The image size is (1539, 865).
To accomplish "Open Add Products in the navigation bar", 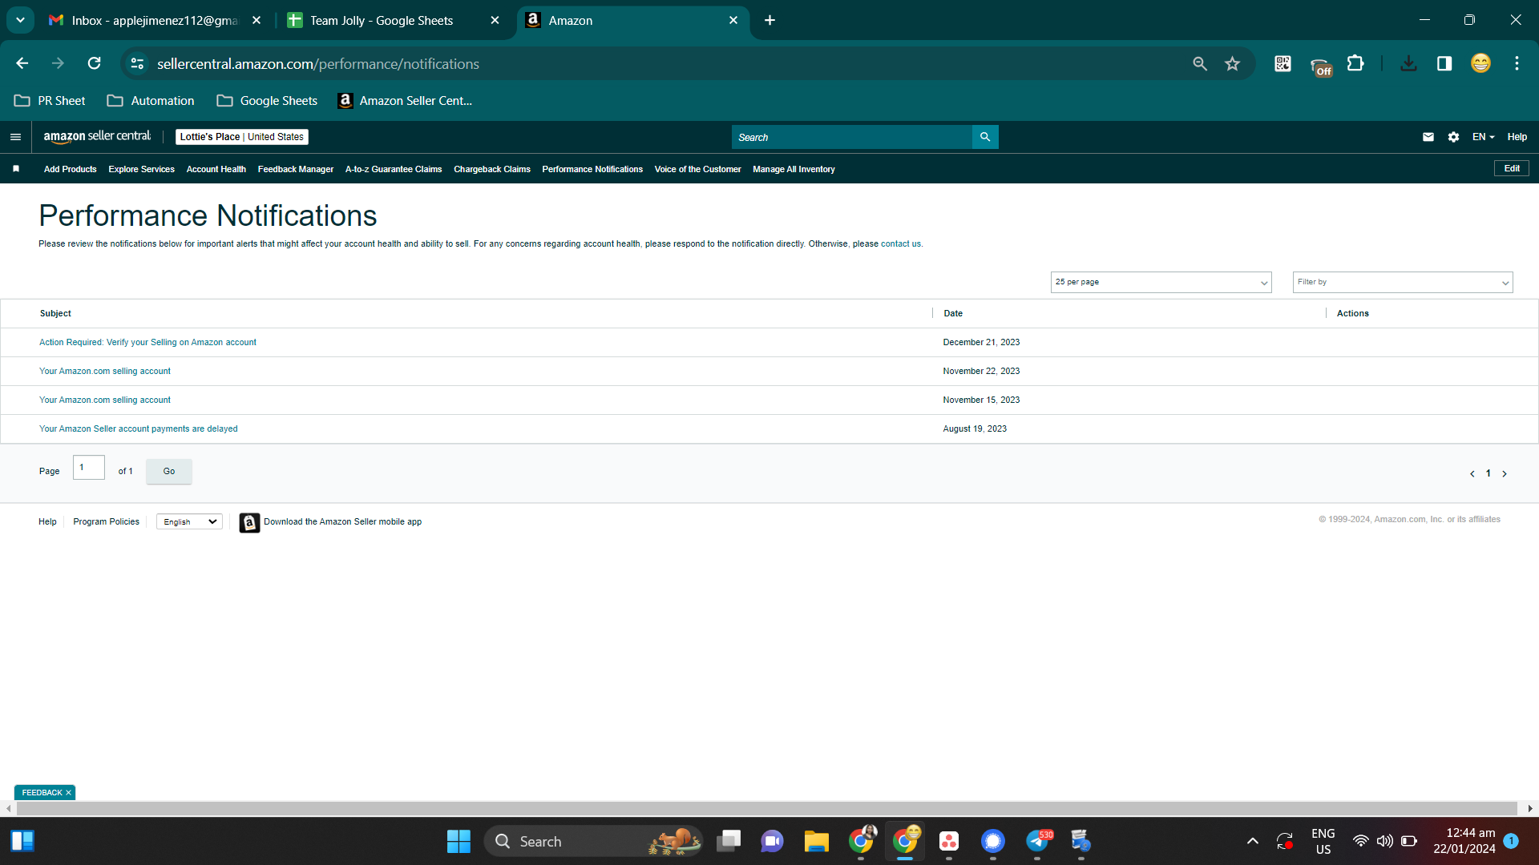I will 70,169.
